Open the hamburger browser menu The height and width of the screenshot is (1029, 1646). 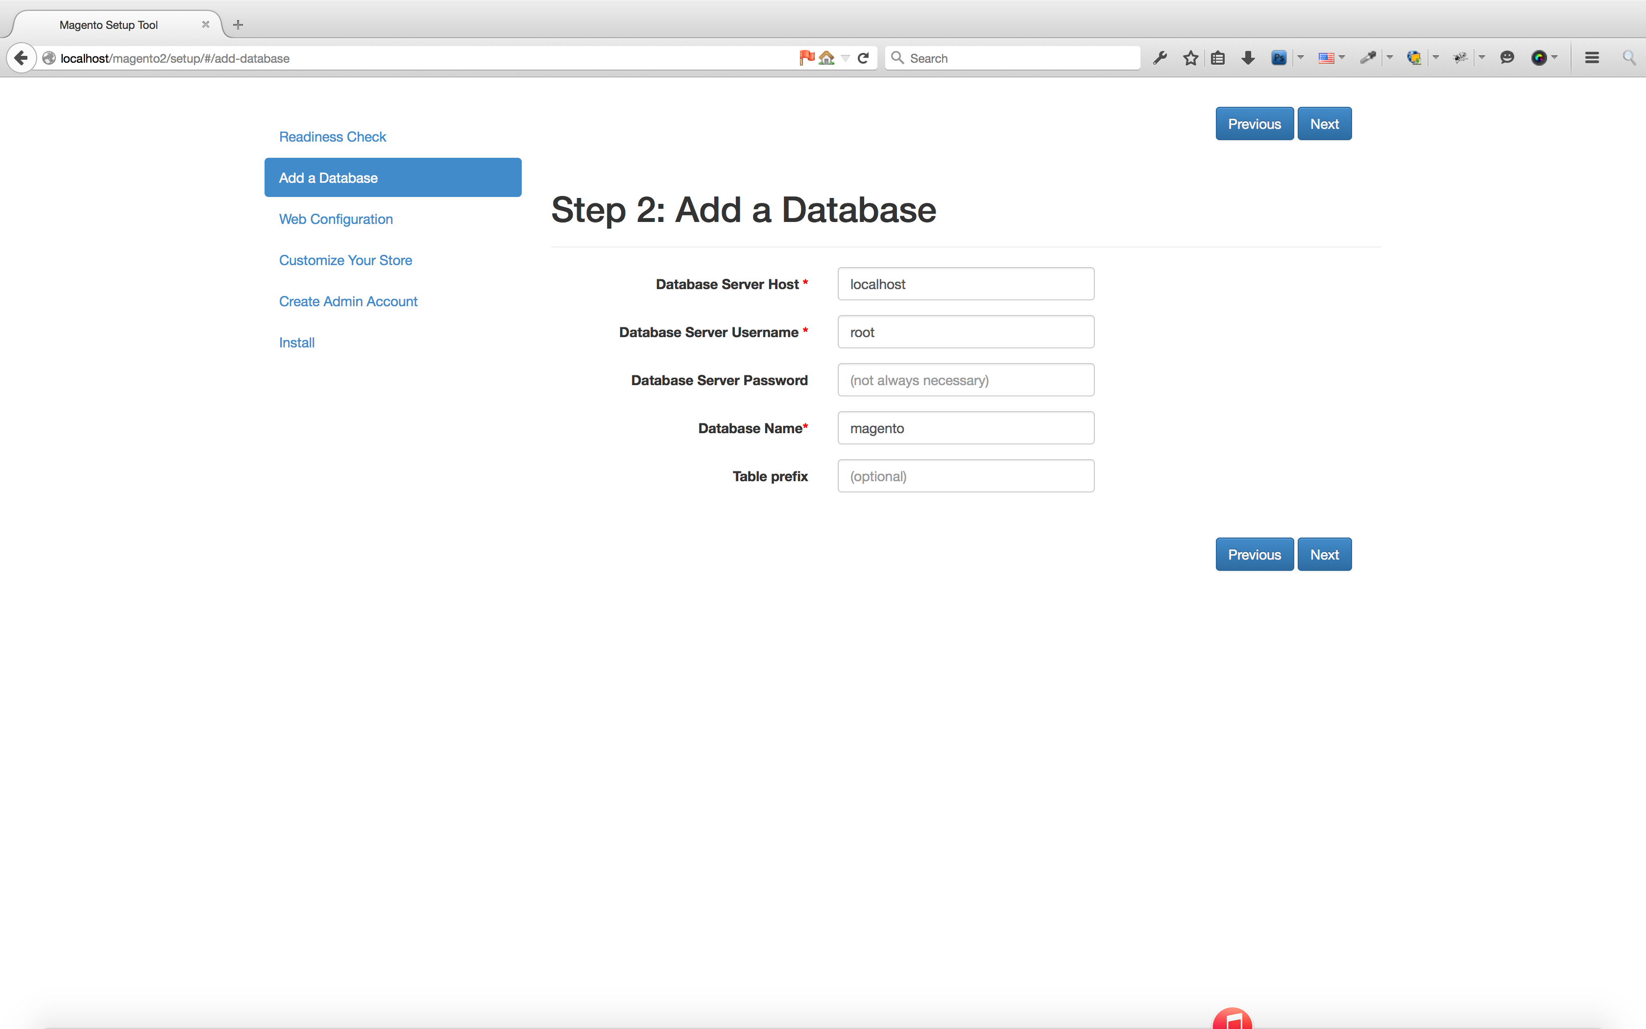pyautogui.click(x=1592, y=58)
